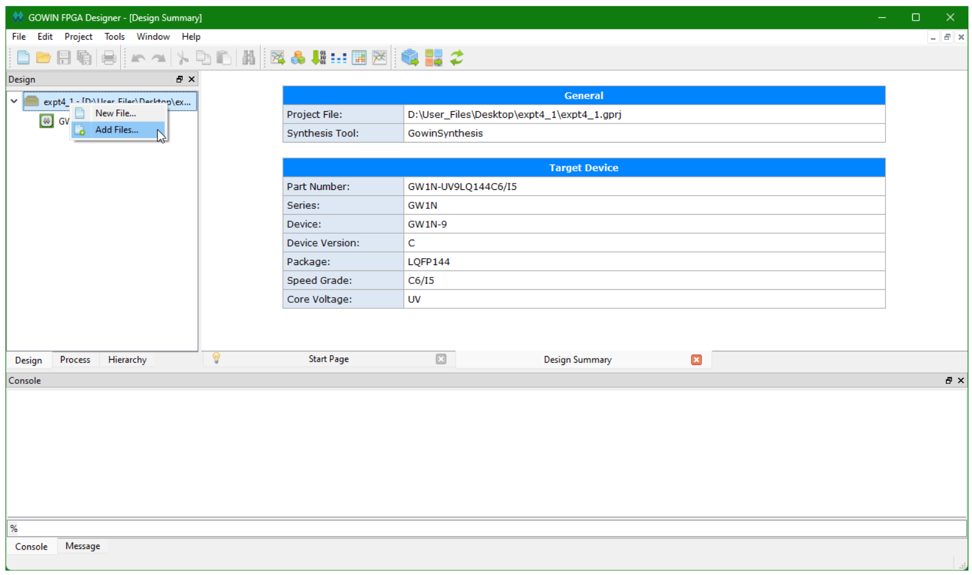Click the Paste clipboard icon

(x=224, y=58)
